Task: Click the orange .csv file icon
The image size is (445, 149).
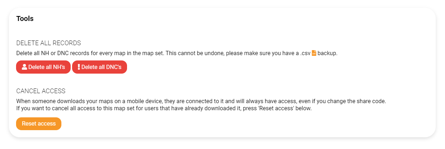Action: click(314, 53)
